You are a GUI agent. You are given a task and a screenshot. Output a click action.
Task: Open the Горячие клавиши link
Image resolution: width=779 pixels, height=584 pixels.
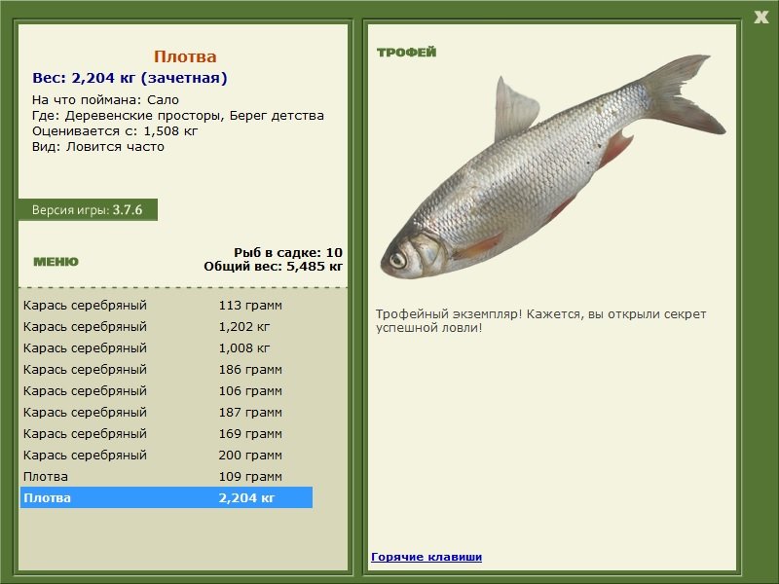427,557
